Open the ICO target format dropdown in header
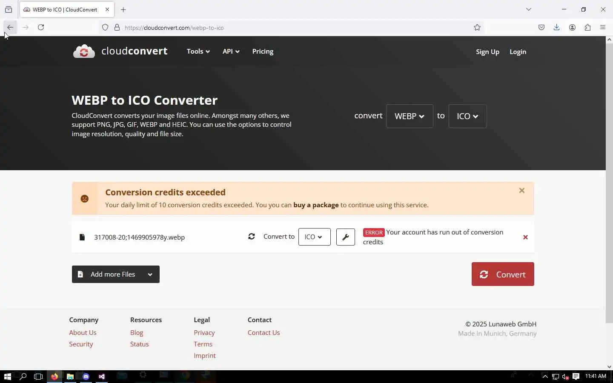Screen dimensions: 613x383 (467, 116)
